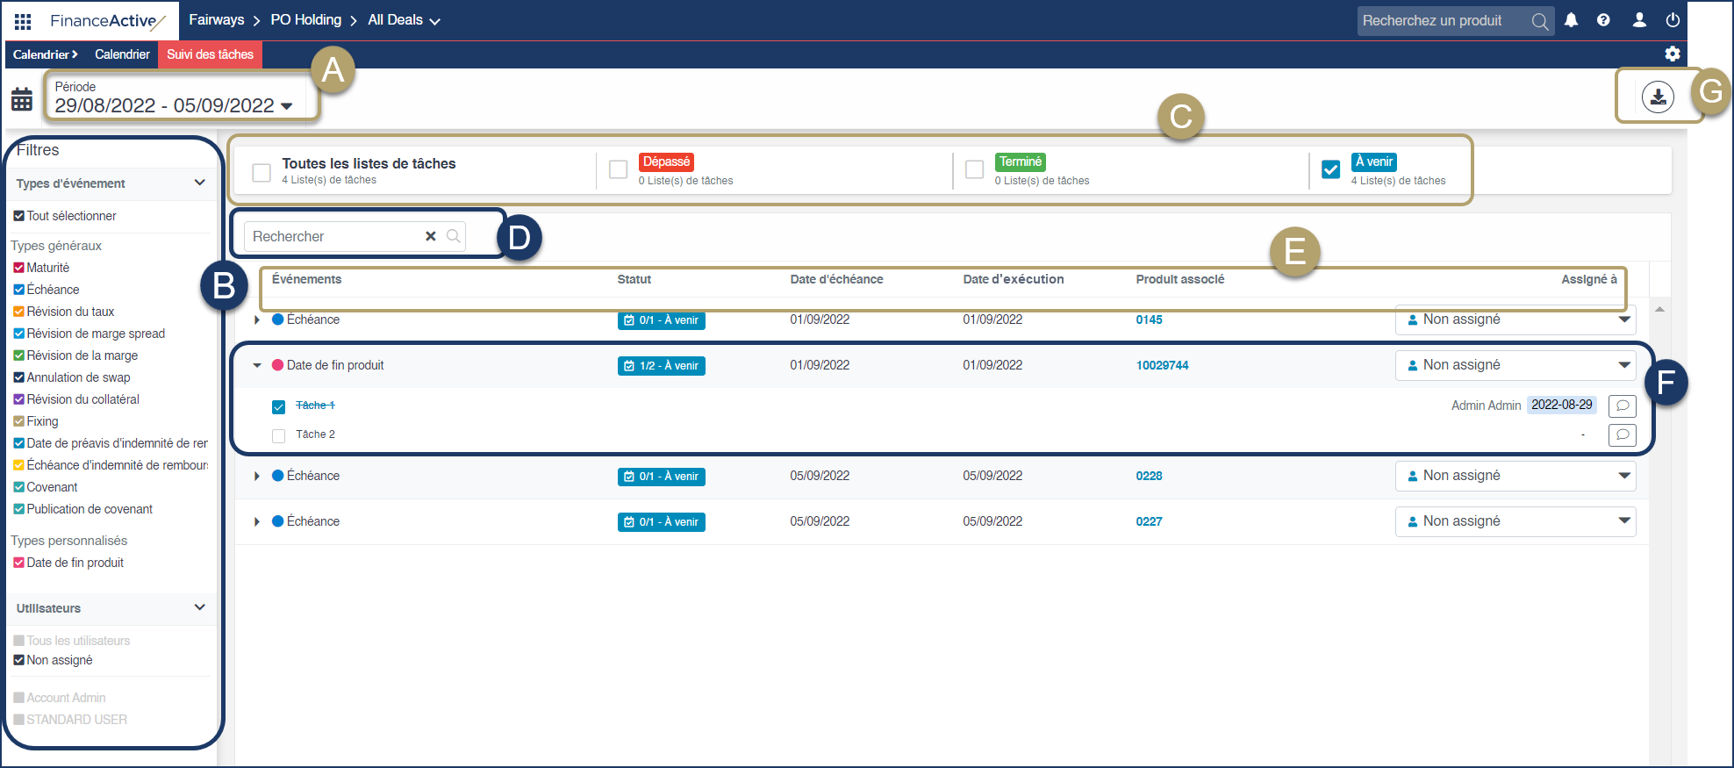Toggle Toutes les listes de tâches checkbox

[262, 172]
